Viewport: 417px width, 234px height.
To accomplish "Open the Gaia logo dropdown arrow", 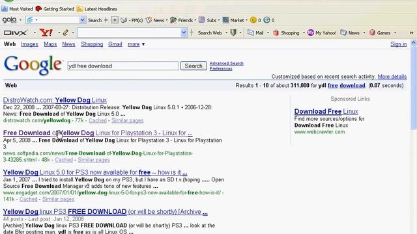I will [20, 20].
